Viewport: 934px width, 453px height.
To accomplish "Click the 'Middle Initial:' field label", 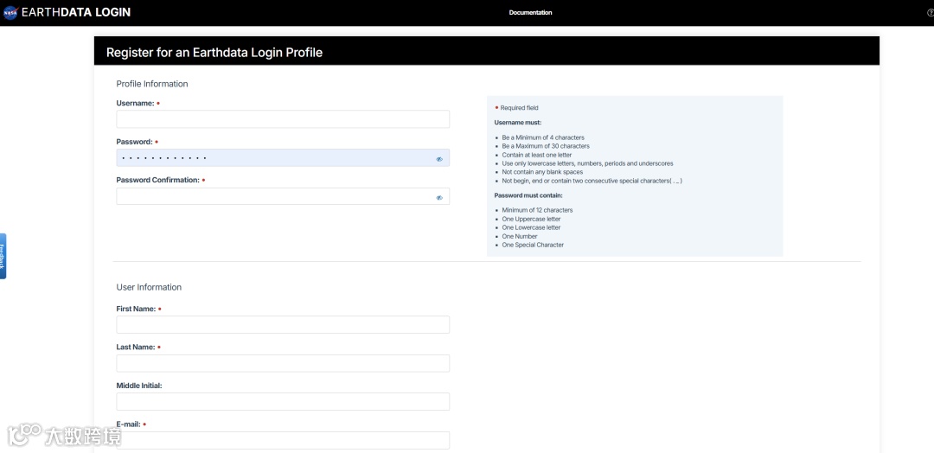I will coord(139,386).
